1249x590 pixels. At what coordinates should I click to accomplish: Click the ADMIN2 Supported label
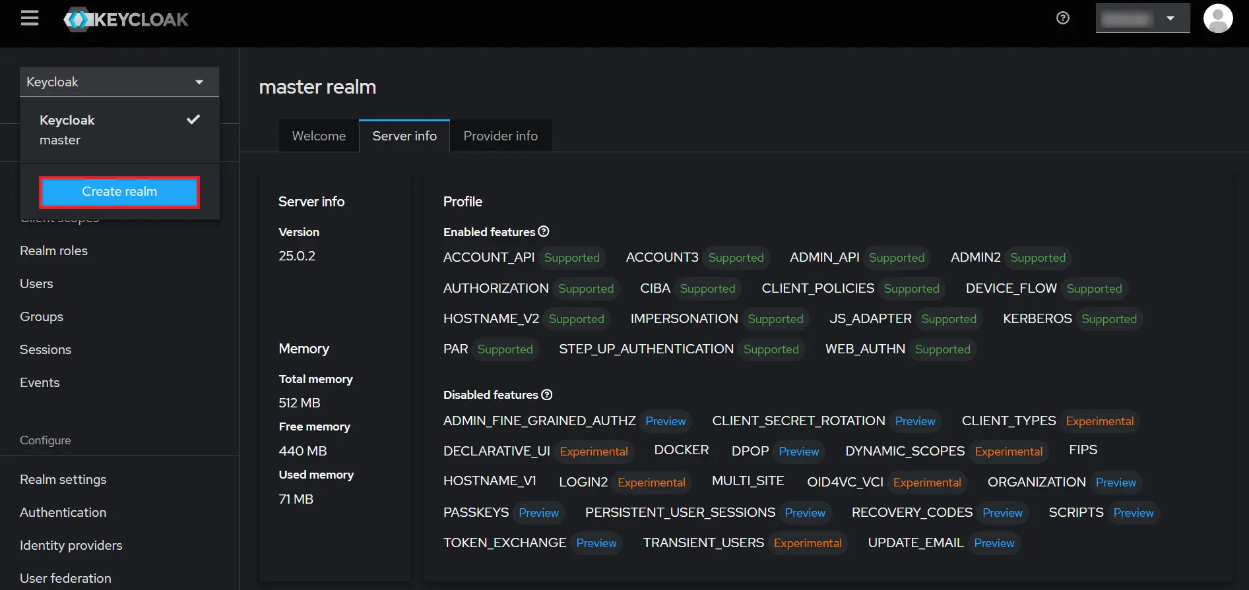click(x=1038, y=258)
